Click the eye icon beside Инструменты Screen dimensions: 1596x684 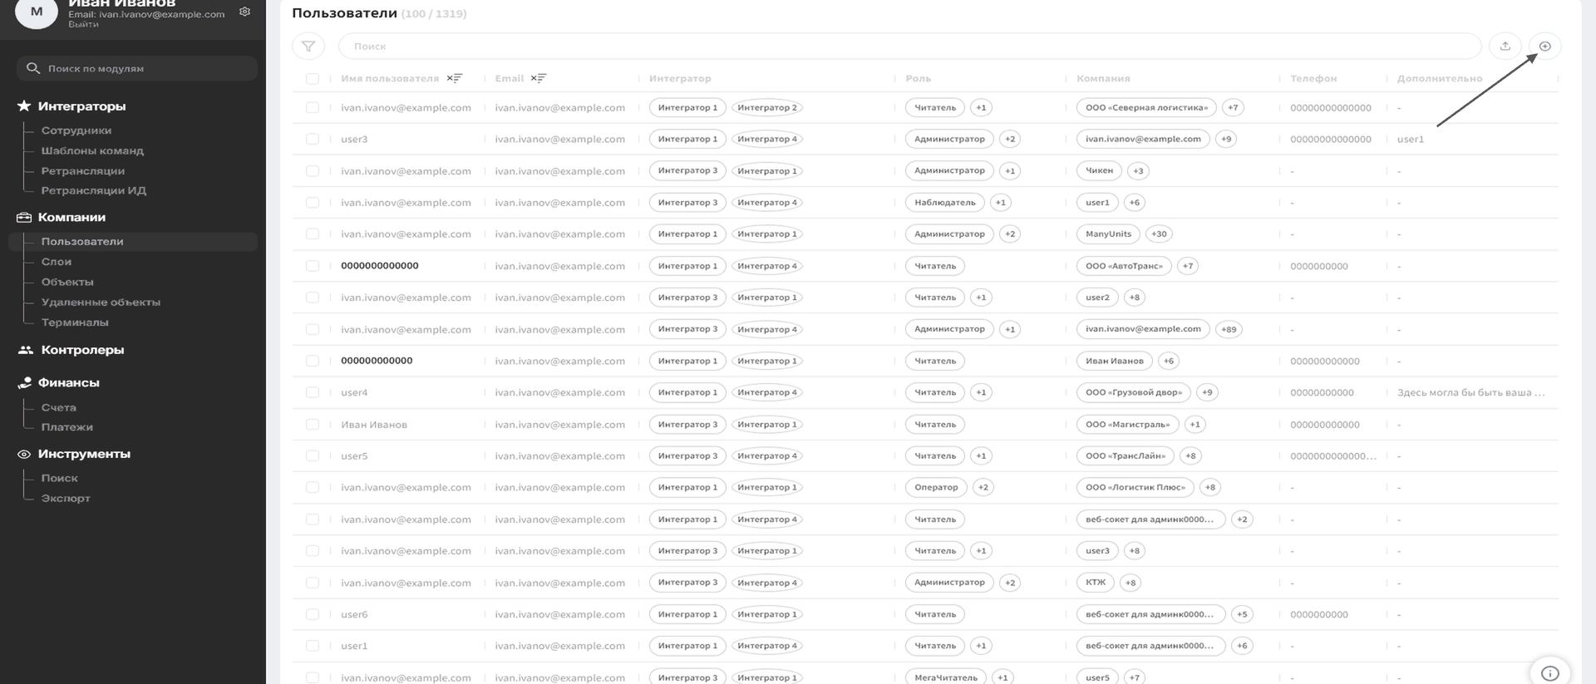point(24,454)
